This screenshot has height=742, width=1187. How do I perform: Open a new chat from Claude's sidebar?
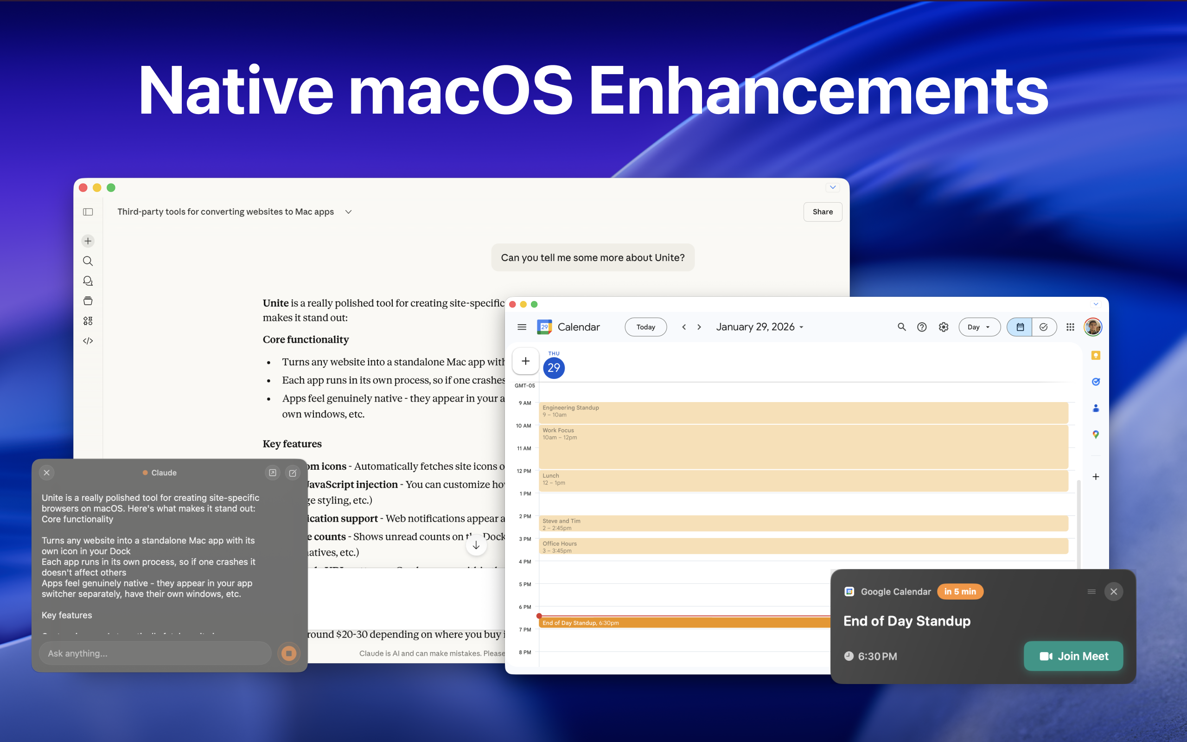[x=88, y=241]
